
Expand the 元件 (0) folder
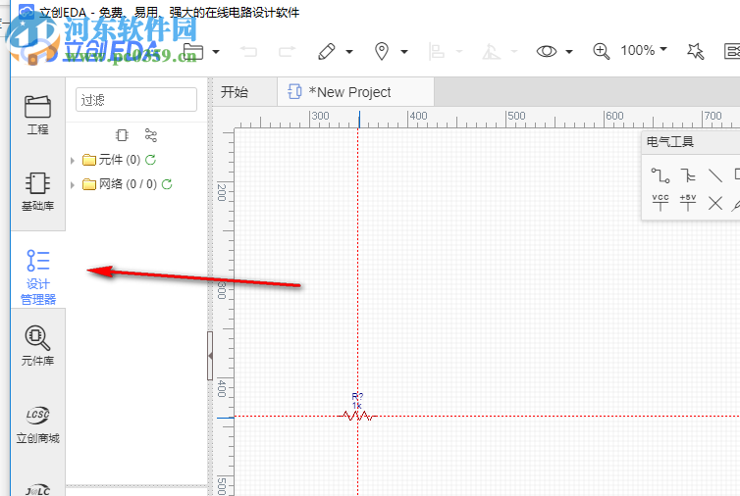(73, 161)
